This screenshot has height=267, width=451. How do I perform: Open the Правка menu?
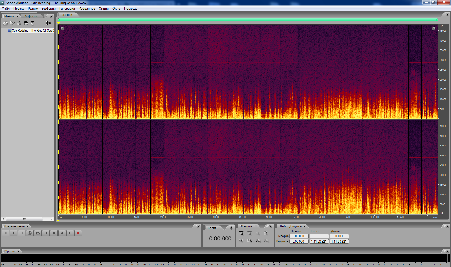click(19, 9)
